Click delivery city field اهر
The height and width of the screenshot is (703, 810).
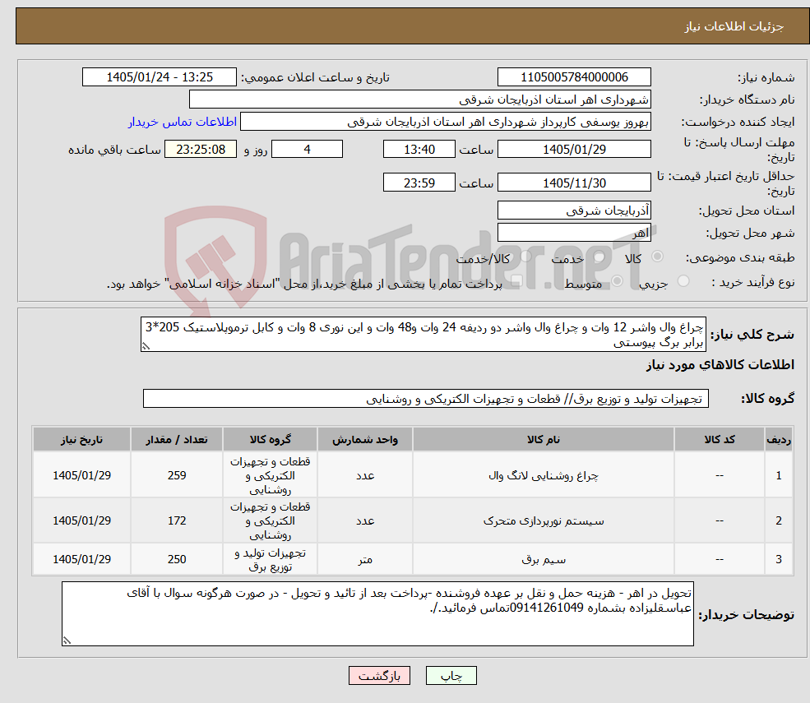pyautogui.click(x=574, y=233)
